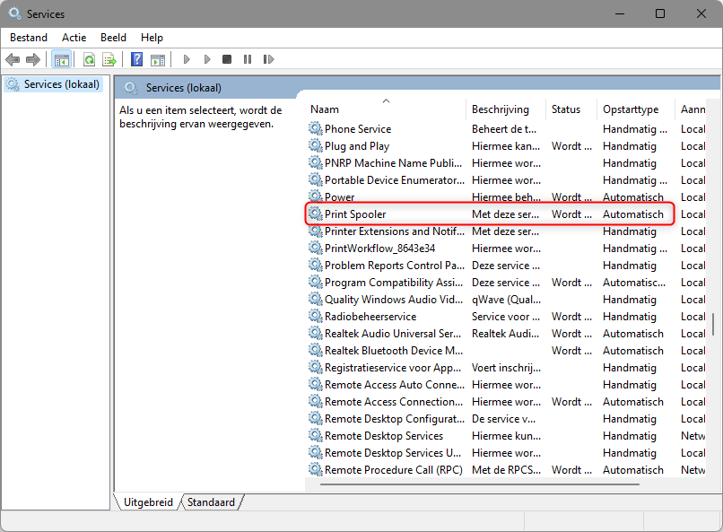Toggle the action pane icon next to Help

coord(158,59)
